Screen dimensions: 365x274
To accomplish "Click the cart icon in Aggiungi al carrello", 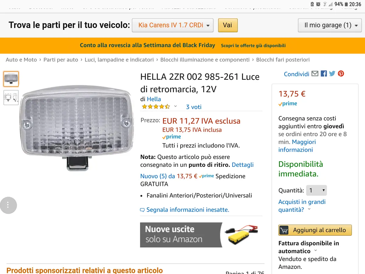I will pyautogui.click(x=284, y=230).
